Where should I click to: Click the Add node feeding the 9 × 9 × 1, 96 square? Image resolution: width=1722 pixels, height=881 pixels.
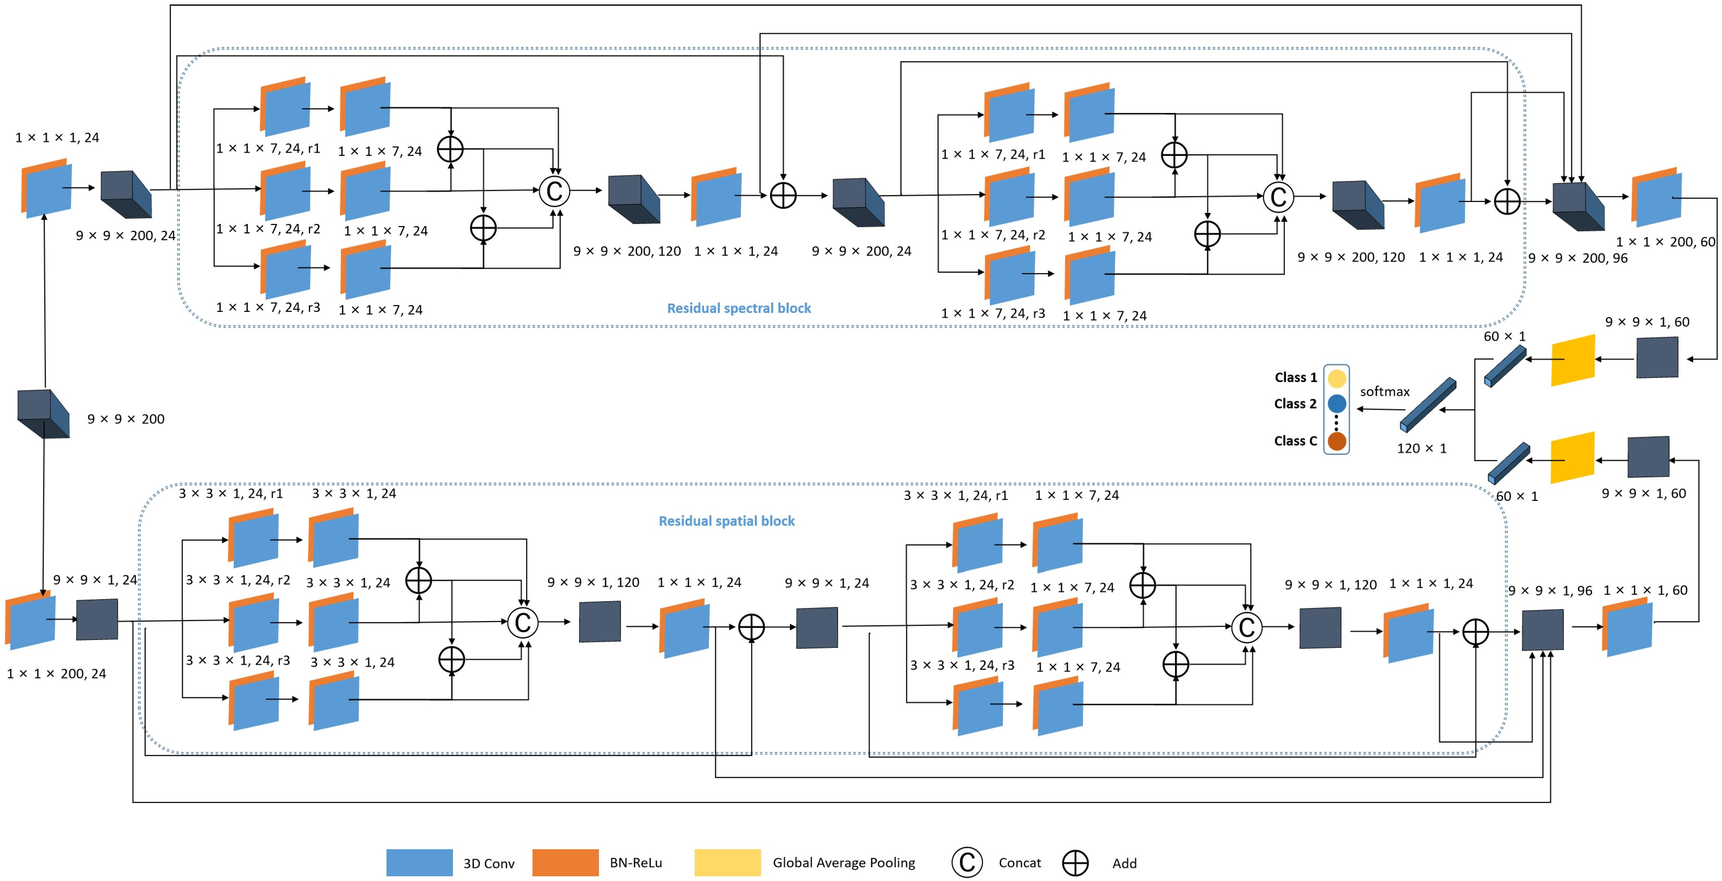tap(1475, 632)
